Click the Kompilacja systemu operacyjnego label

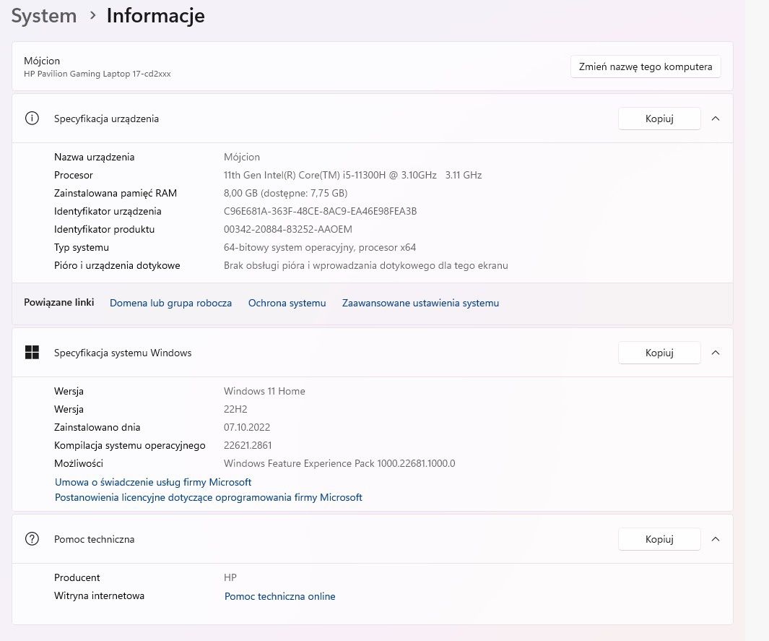tap(129, 446)
